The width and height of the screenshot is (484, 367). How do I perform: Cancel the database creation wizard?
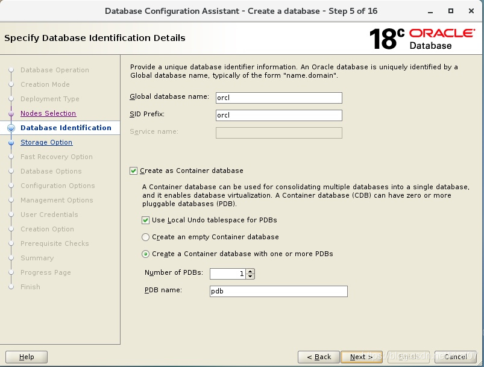pos(456,357)
